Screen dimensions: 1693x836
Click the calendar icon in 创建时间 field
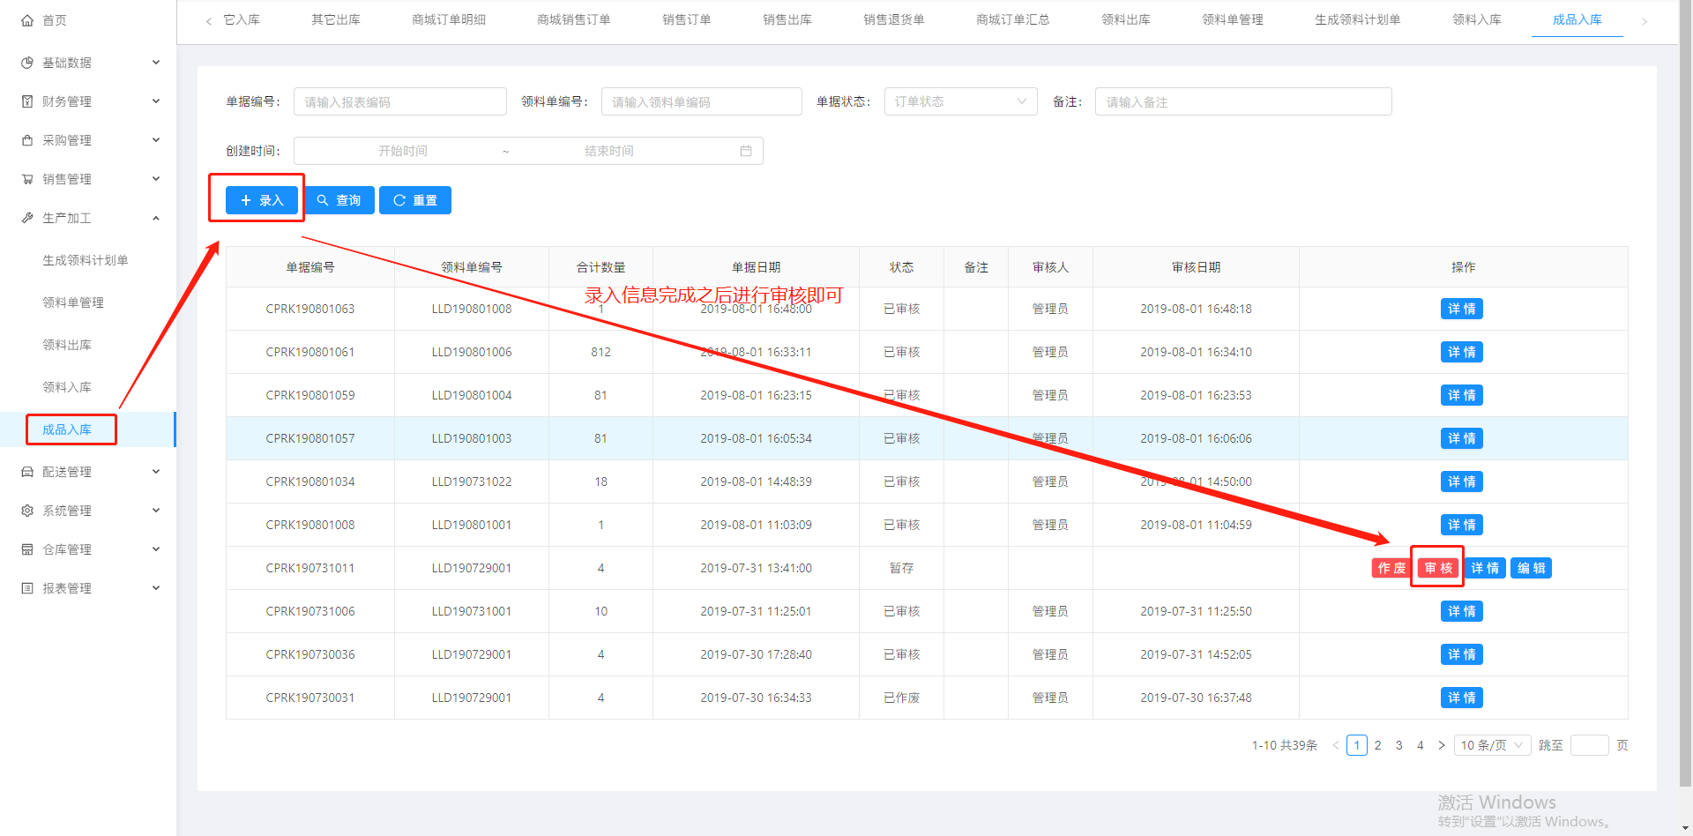pyautogui.click(x=746, y=151)
